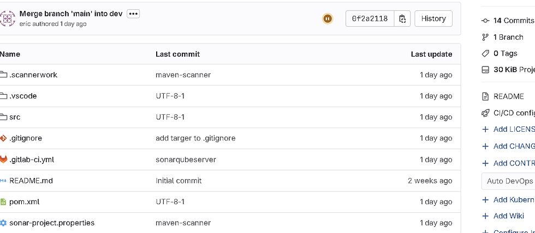The width and height of the screenshot is (535, 233).
Task: Expand commit message with ellipsis button
Action: click(133, 14)
